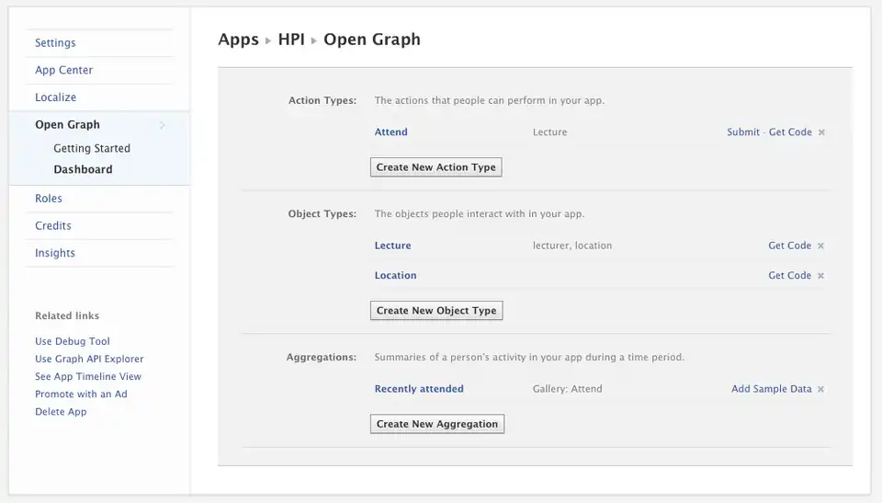Delete the Attend action type with x icon
The width and height of the screenshot is (882, 503).
[x=821, y=132]
